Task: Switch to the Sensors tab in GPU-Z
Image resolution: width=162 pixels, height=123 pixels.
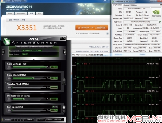Action: tap(126, 5)
